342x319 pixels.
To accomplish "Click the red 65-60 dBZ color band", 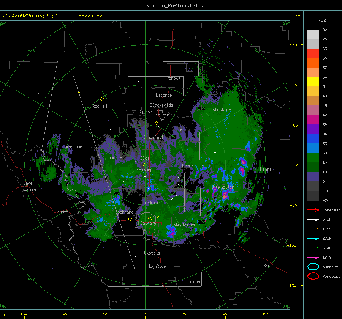I will pos(313,53).
